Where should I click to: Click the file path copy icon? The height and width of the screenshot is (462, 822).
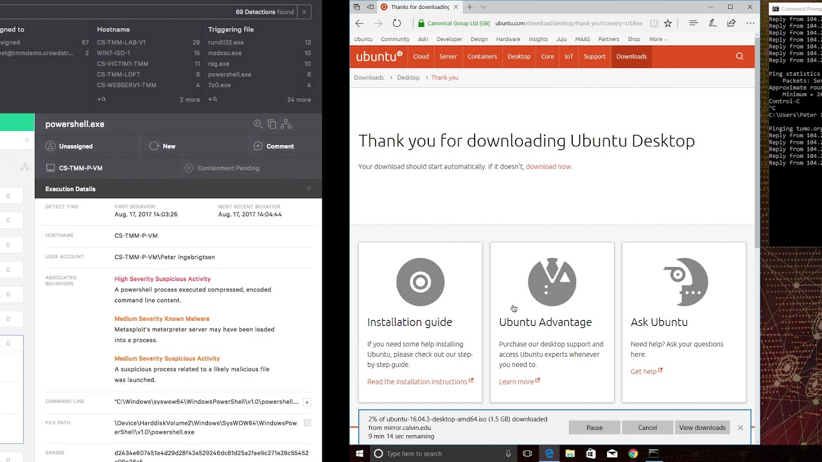[308, 423]
